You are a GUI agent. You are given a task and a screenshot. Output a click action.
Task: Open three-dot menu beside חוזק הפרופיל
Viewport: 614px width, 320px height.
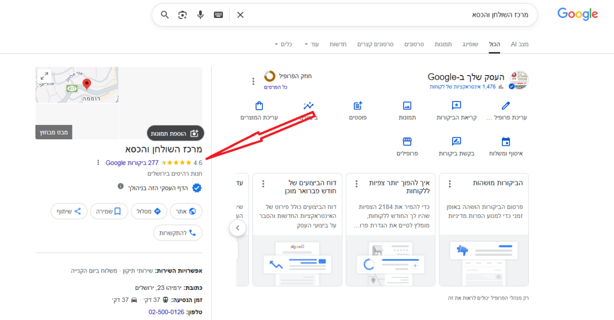point(253,81)
